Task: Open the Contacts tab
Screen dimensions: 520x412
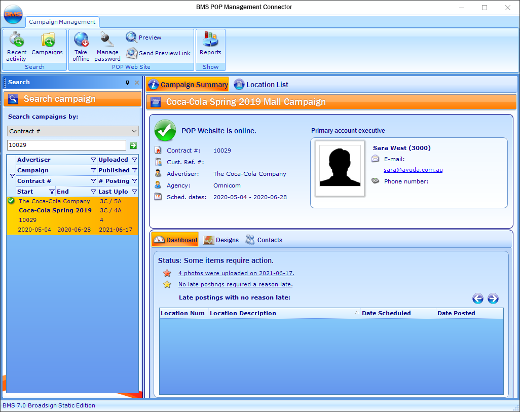Action: (264, 240)
